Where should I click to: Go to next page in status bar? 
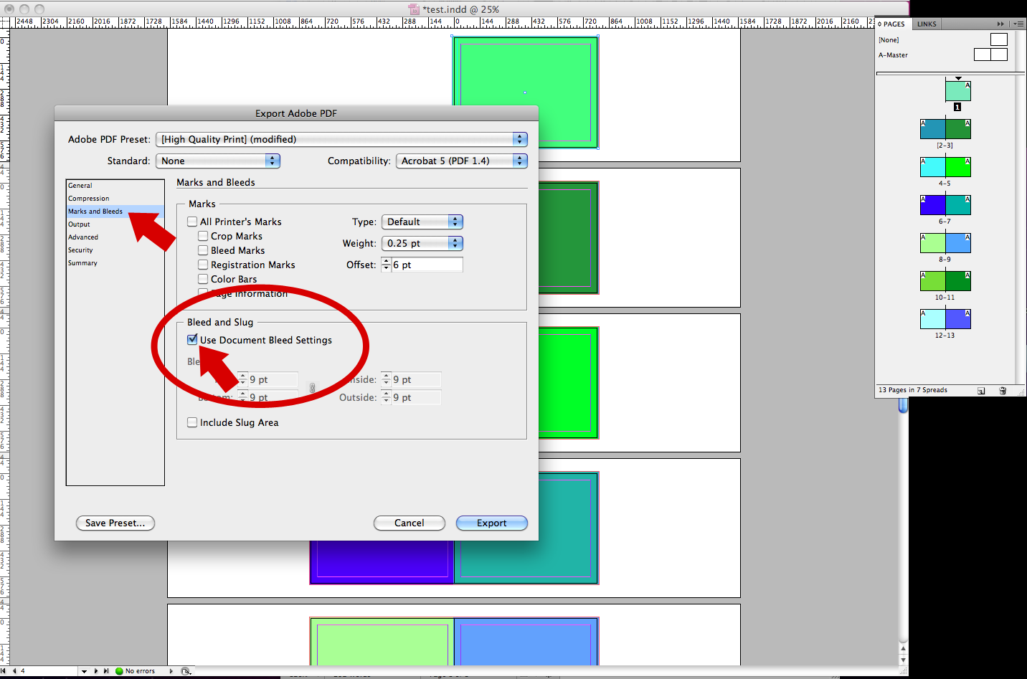96,671
